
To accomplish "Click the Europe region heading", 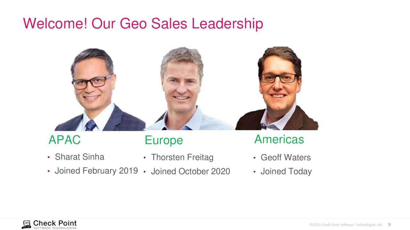I will click(164, 140).
